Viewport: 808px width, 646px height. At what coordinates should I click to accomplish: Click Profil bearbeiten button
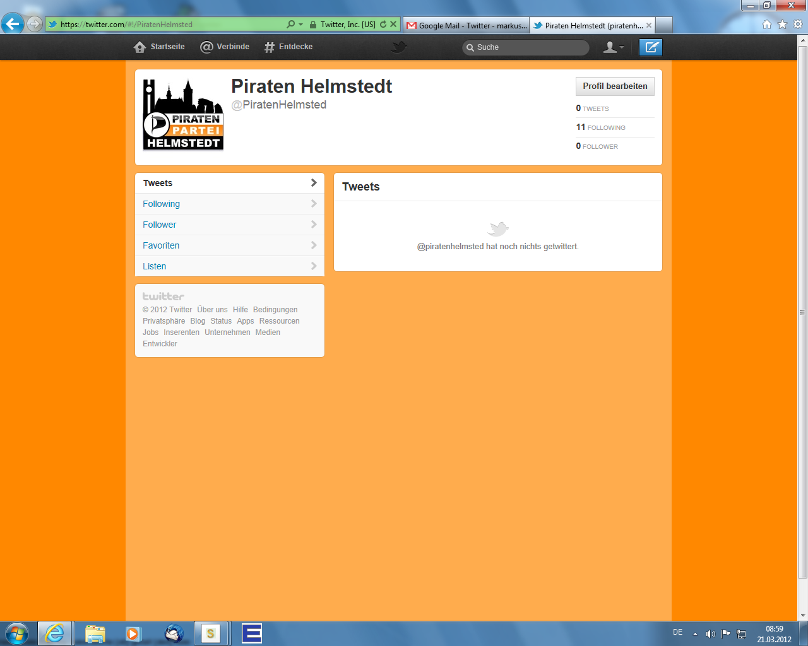[615, 86]
